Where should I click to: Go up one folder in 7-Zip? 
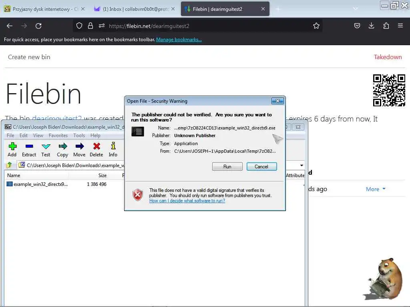click(10, 165)
